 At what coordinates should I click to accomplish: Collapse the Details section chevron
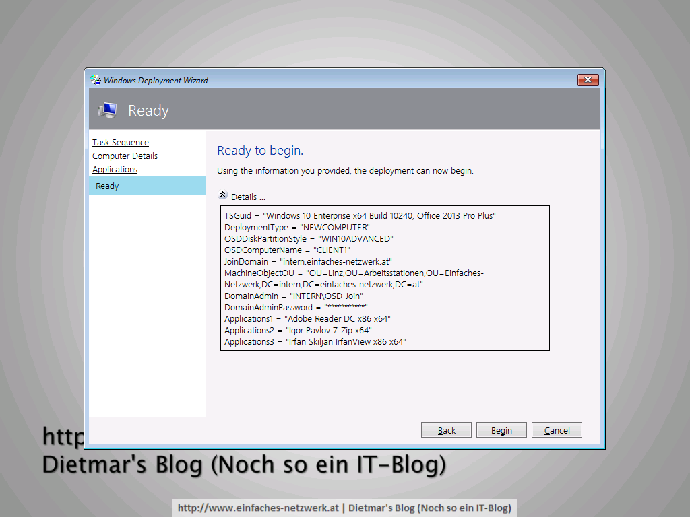[x=222, y=195]
